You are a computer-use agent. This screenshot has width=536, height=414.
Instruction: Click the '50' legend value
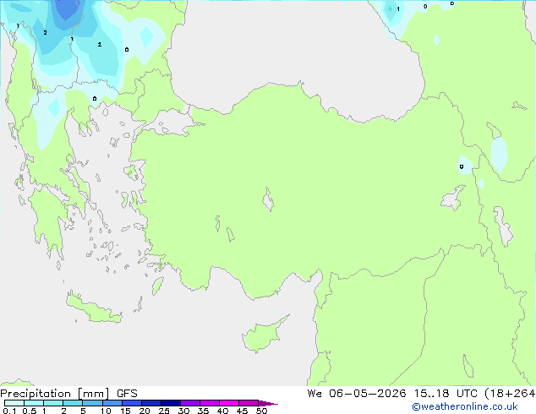262,411
